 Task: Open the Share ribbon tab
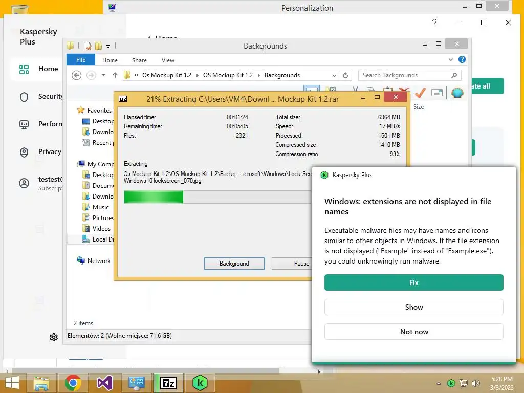[x=139, y=60]
